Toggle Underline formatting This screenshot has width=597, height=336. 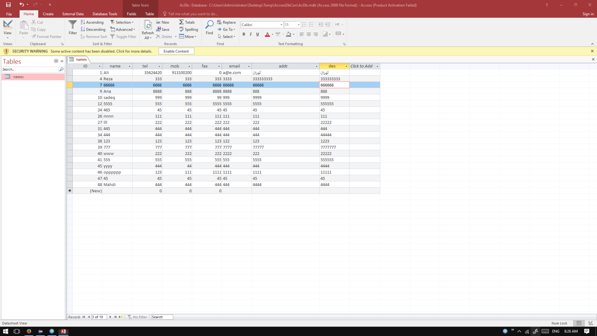coord(258,34)
